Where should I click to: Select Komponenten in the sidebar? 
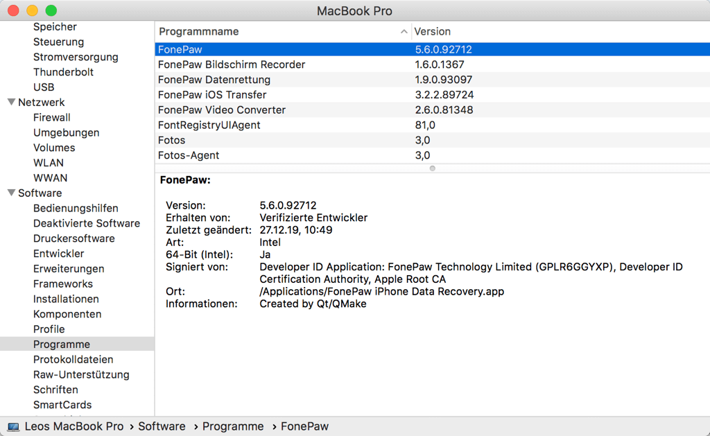pyautogui.click(x=67, y=314)
